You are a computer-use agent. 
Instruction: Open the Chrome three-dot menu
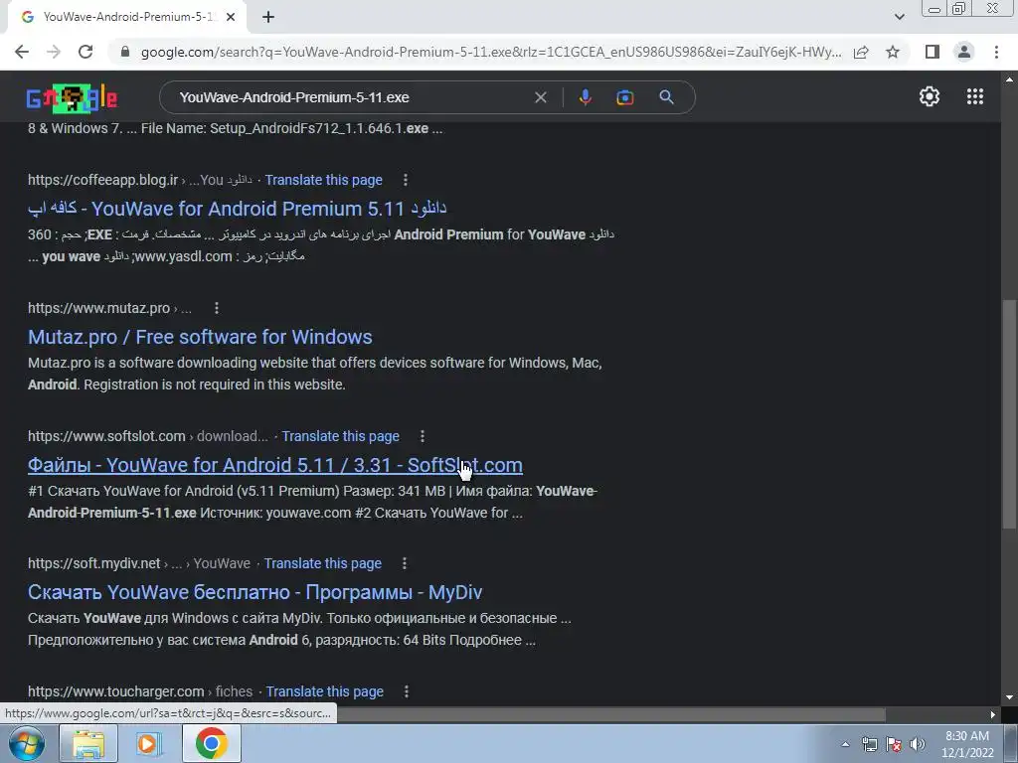(x=996, y=52)
